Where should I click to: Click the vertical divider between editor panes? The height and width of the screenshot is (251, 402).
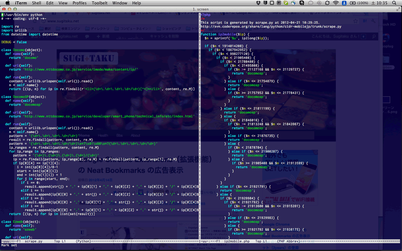(200, 126)
